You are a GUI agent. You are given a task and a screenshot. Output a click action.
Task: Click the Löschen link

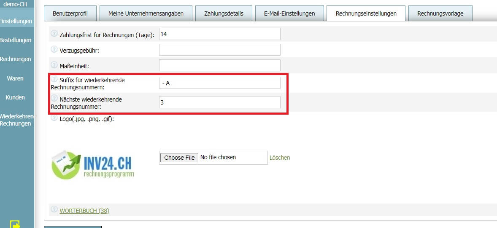(x=280, y=158)
